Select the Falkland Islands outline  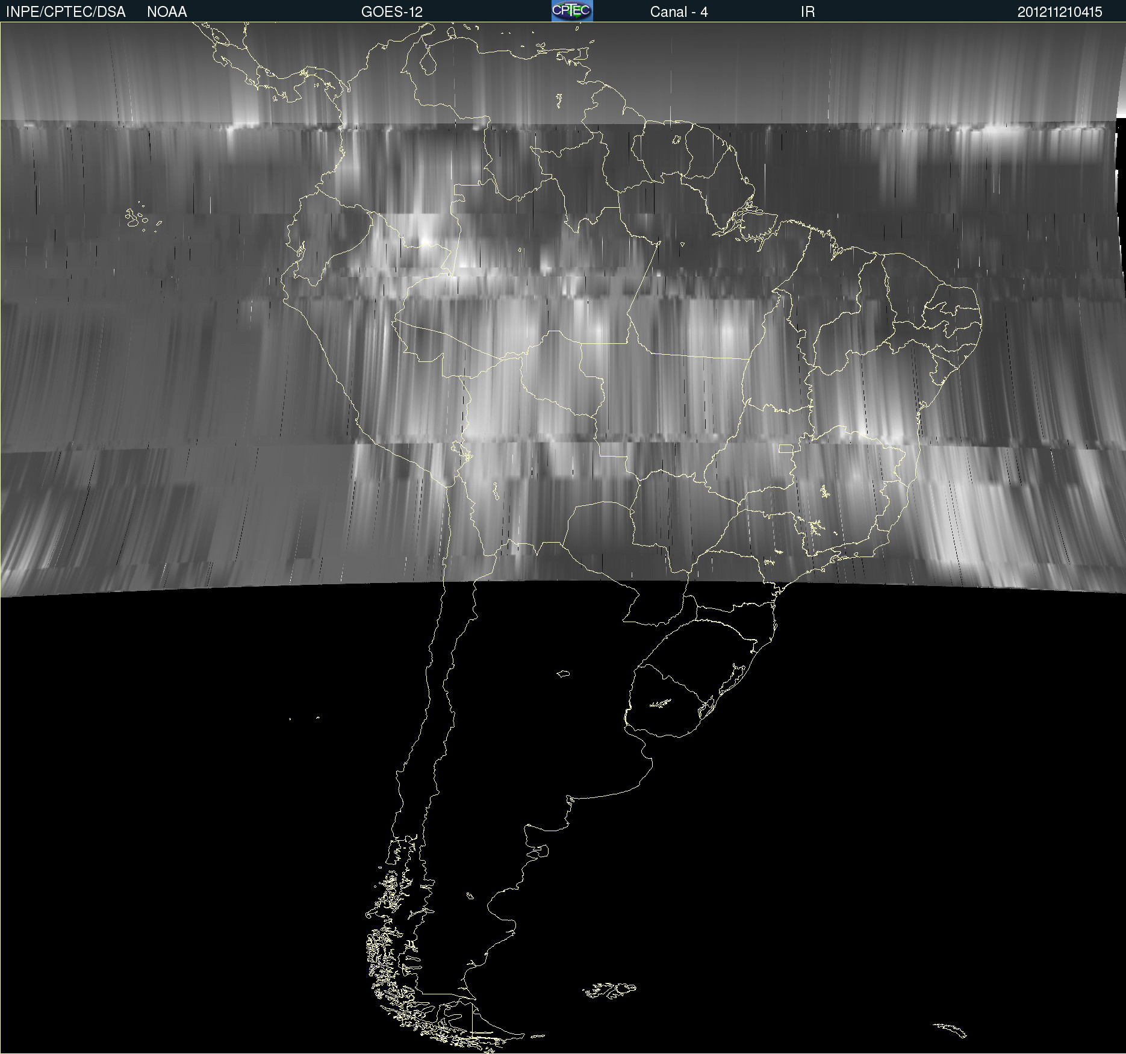click(x=609, y=990)
